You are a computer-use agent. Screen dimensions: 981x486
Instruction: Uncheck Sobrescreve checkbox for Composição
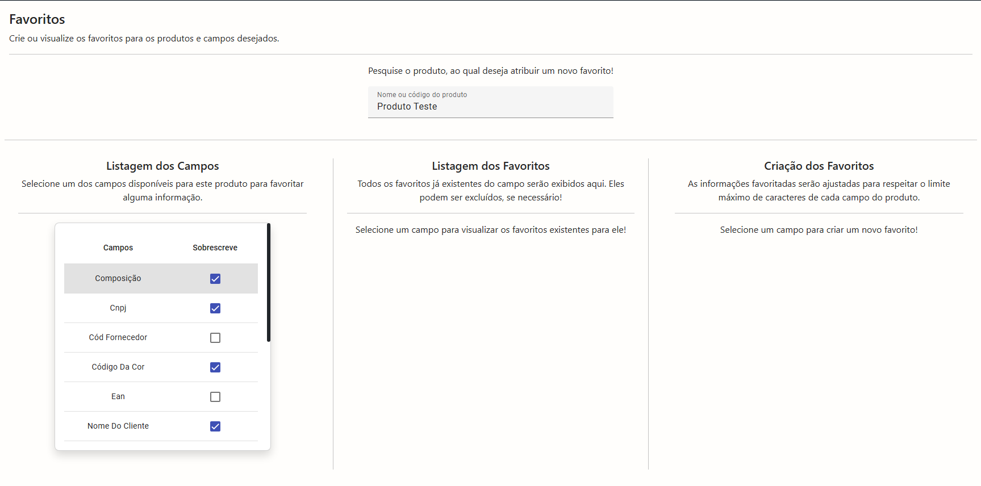coord(215,279)
